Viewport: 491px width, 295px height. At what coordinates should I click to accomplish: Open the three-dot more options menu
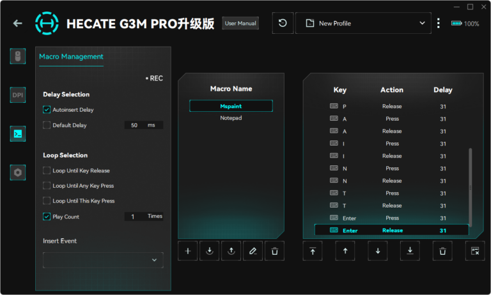point(439,23)
